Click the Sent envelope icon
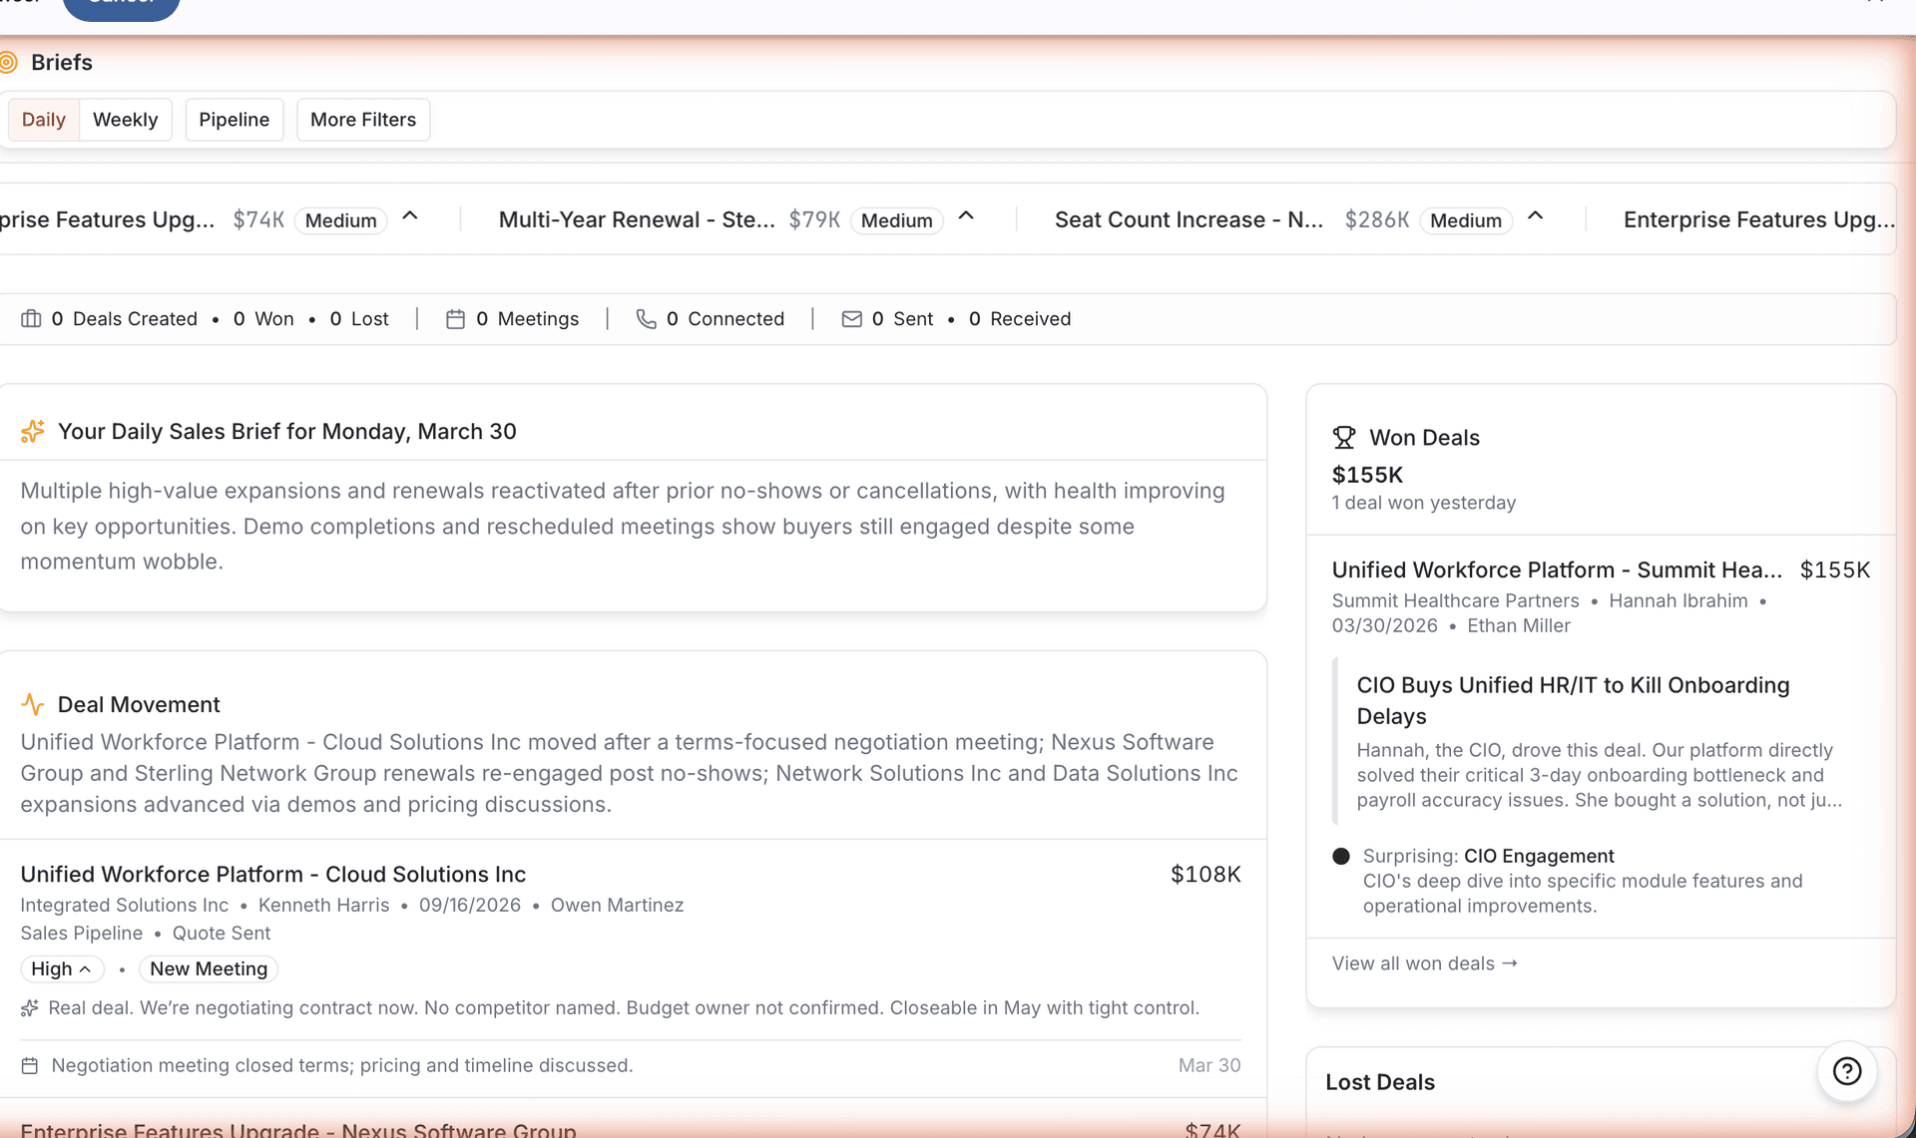 [x=851, y=319]
